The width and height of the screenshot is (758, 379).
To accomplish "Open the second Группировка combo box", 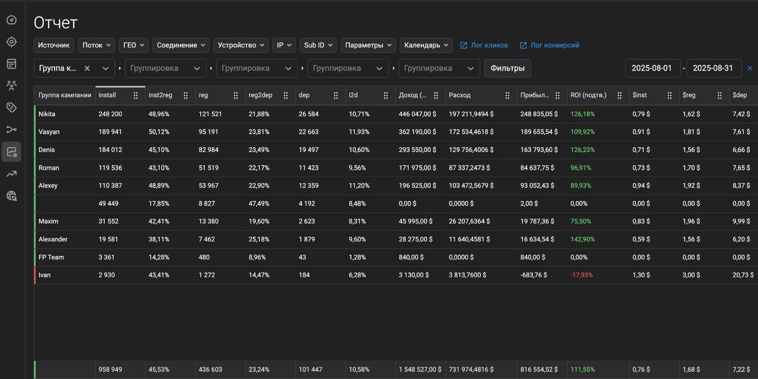I will [x=256, y=69].
